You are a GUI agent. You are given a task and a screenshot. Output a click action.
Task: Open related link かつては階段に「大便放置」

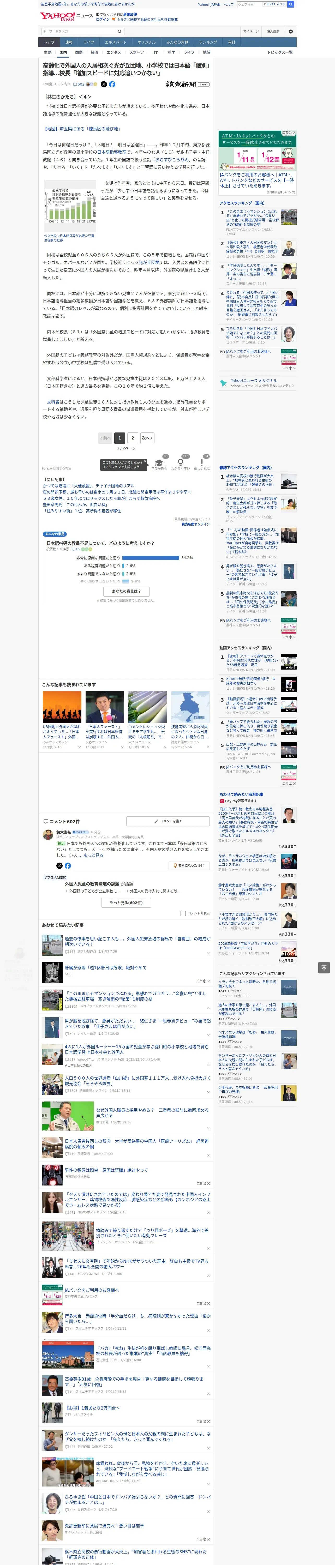[88, 486]
